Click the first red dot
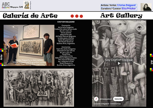The image size is (153, 108). click(x=72, y=16)
